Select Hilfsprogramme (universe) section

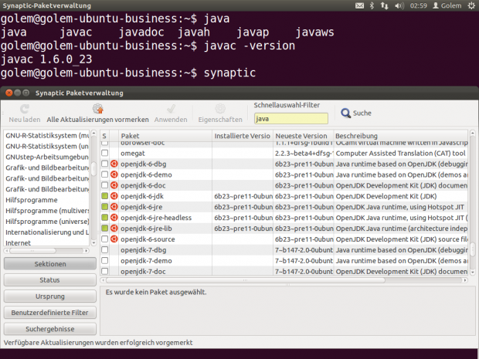(x=47, y=222)
